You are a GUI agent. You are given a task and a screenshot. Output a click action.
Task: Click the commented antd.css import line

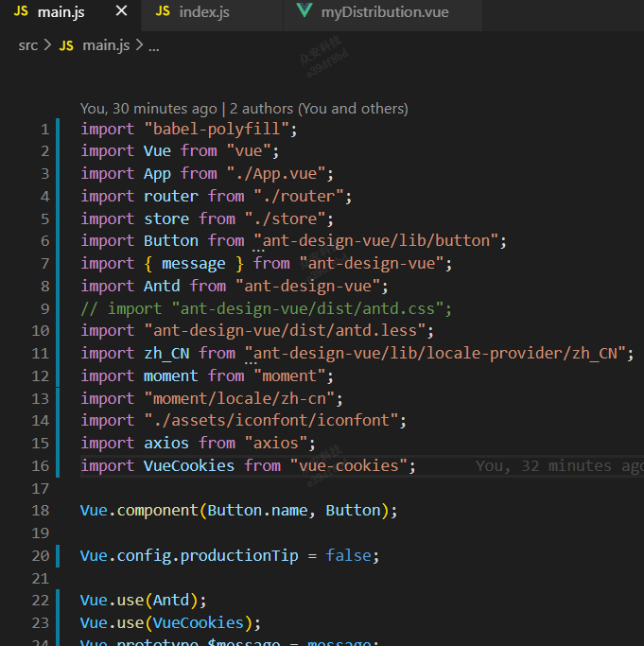266,308
